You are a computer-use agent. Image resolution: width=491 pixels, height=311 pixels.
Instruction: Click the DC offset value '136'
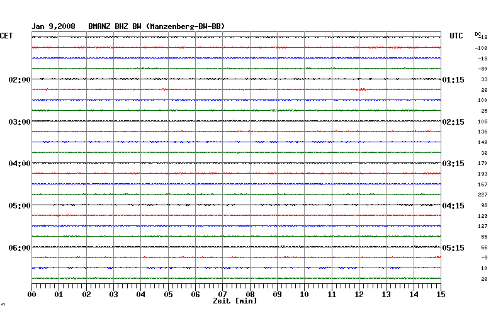(483, 132)
